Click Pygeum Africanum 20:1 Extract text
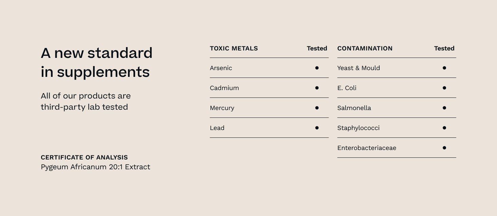 click(95, 167)
